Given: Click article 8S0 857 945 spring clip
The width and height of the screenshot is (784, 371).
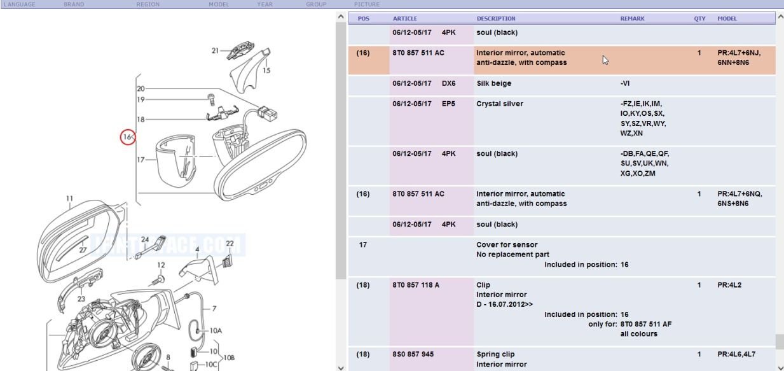Looking at the screenshot, I should tap(413, 354).
